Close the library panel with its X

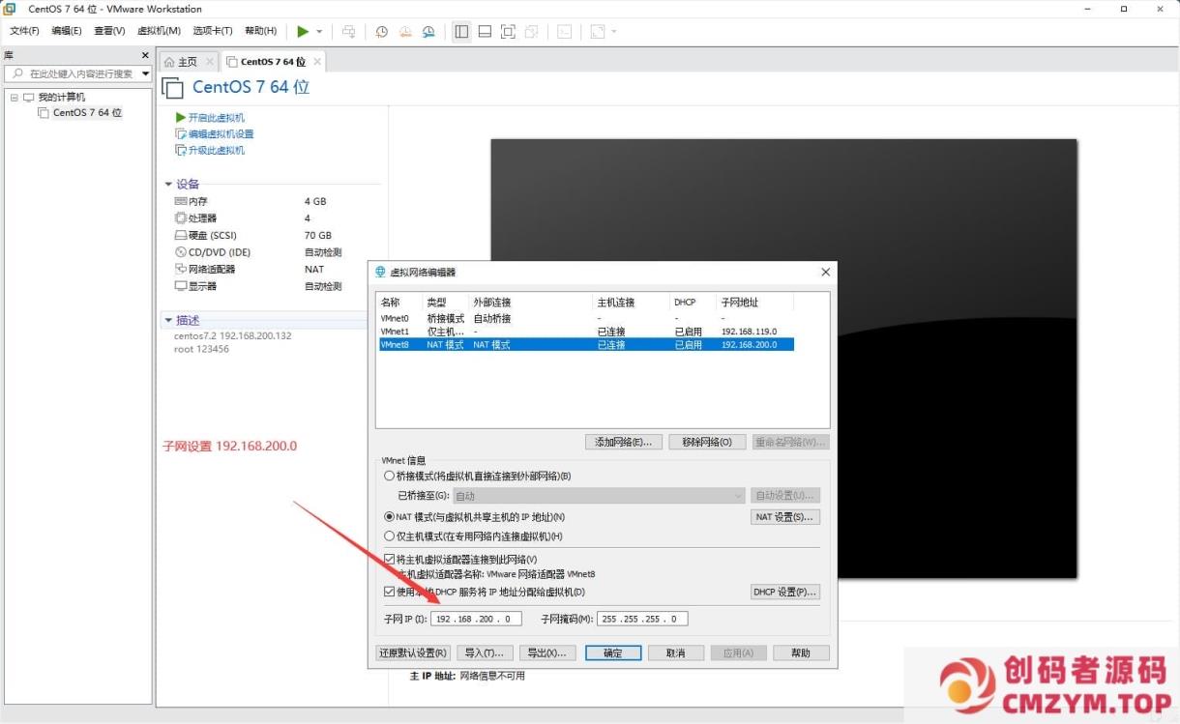coord(145,55)
